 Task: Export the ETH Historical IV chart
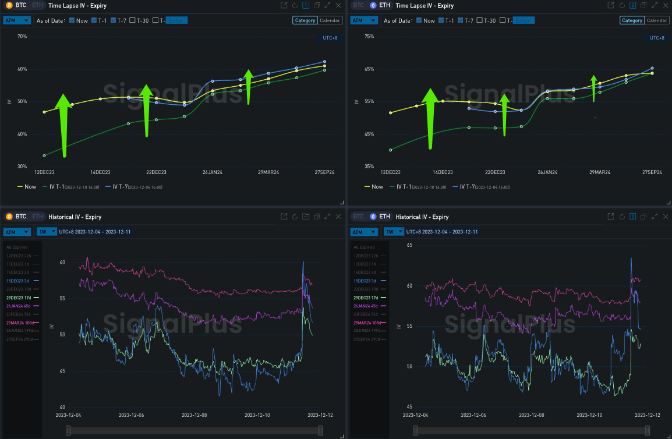tap(610, 217)
